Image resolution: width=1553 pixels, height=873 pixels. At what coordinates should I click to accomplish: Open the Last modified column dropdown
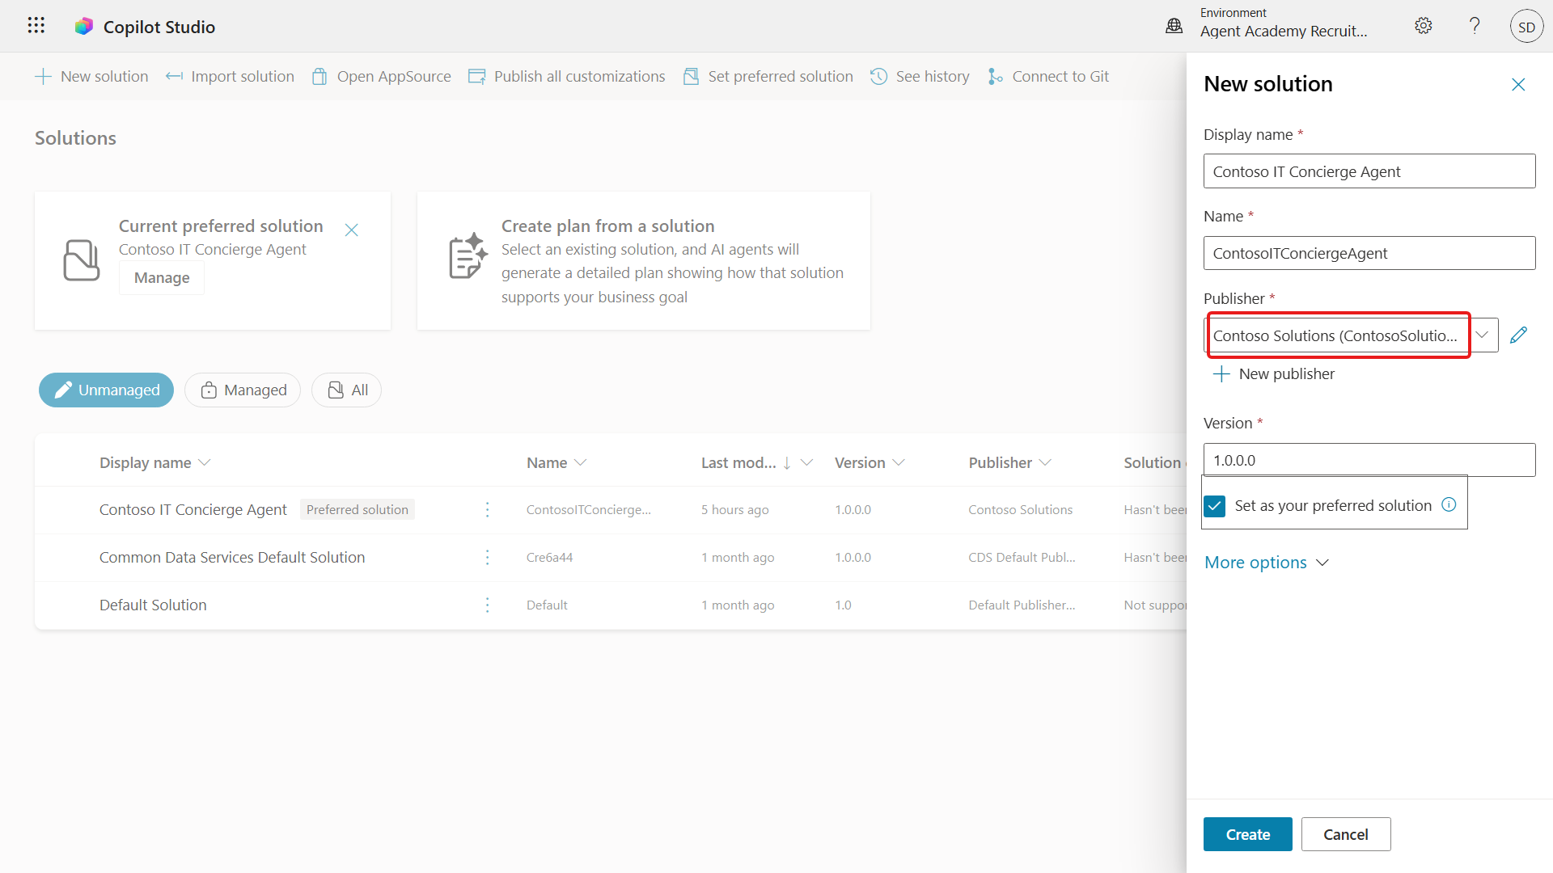806,462
